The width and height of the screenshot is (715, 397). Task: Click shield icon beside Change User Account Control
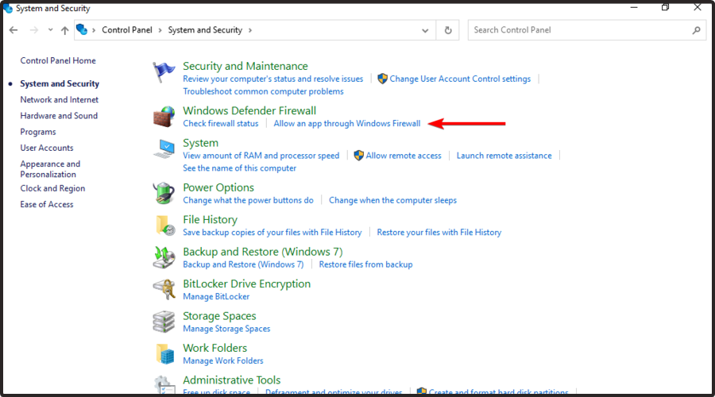coord(383,79)
